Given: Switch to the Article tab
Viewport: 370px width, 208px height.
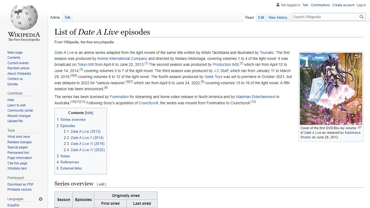Looking at the screenshot, I should coord(55,17).
